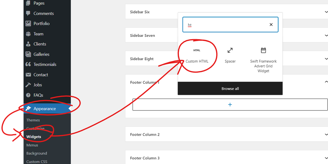Add Swift Framework Advert Grid Widget
Viewport: 328px width, 164px height.
point(263,60)
